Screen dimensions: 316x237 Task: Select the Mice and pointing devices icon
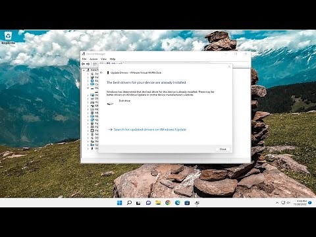click(x=92, y=113)
